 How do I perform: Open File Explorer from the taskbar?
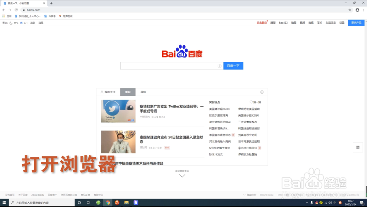126,203
